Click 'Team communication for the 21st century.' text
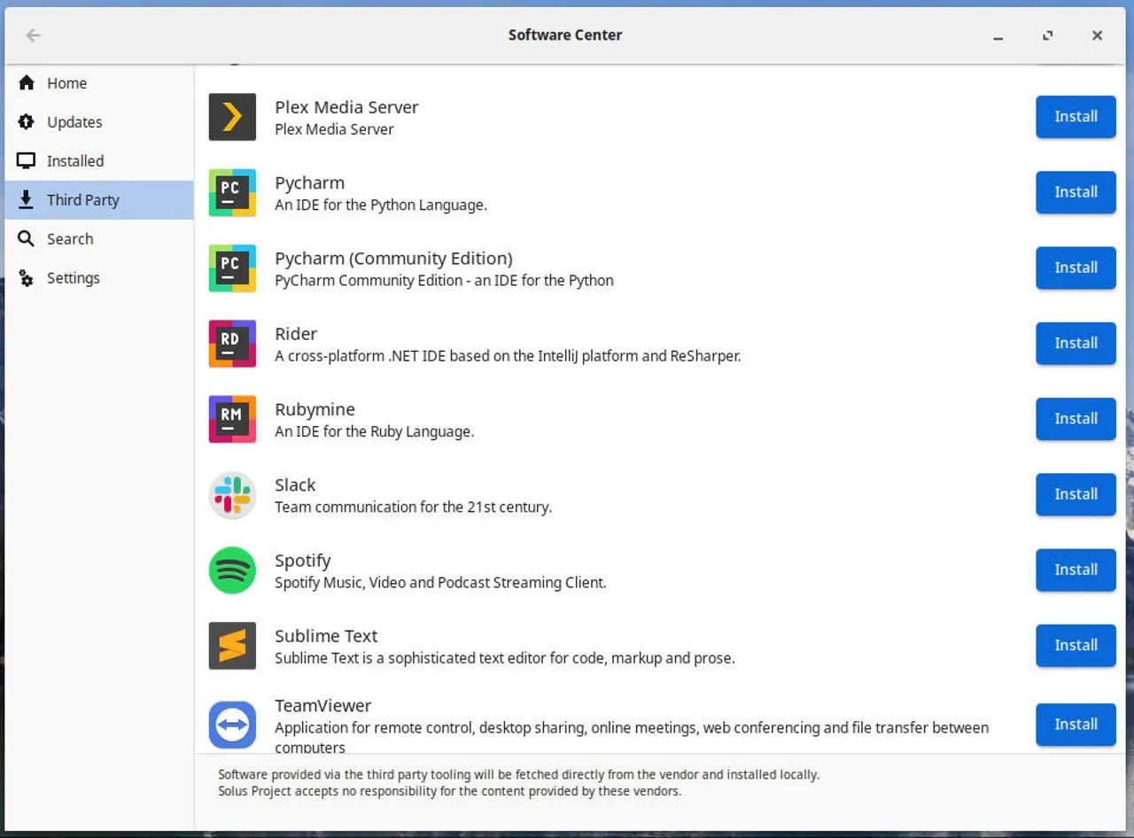This screenshot has height=838, width=1134. point(413,508)
